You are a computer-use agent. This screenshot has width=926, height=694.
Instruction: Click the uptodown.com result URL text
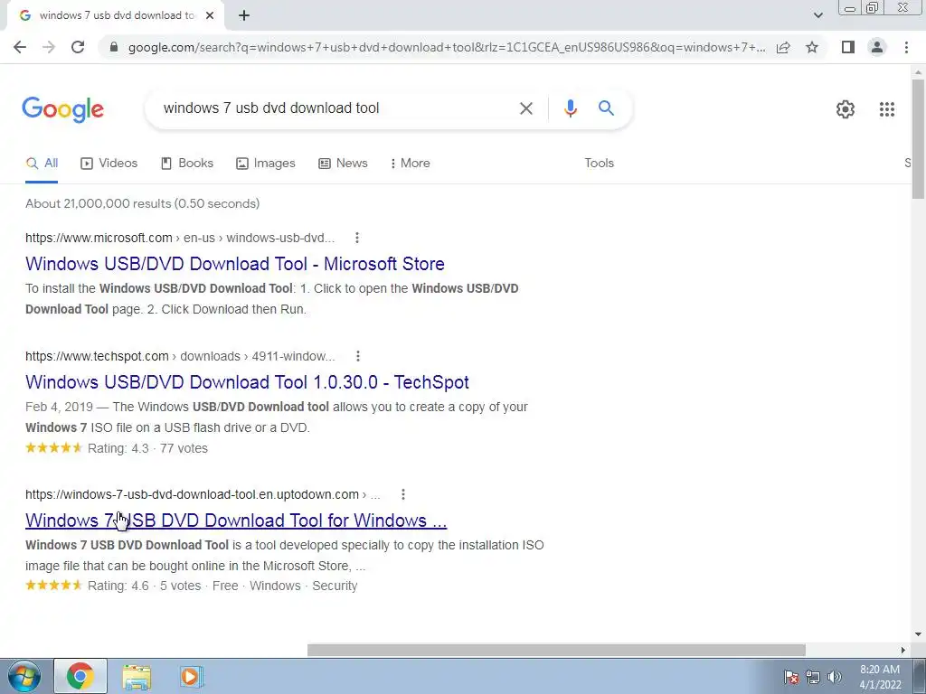point(203,494)
